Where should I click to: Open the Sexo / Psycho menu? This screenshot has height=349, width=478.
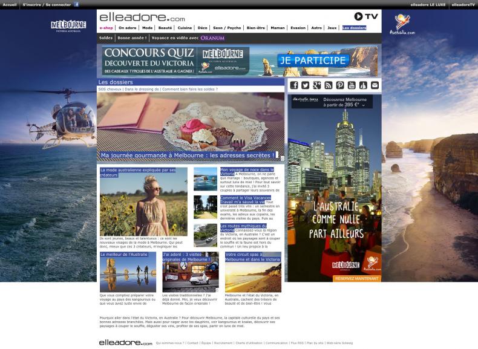click(227, 28)
